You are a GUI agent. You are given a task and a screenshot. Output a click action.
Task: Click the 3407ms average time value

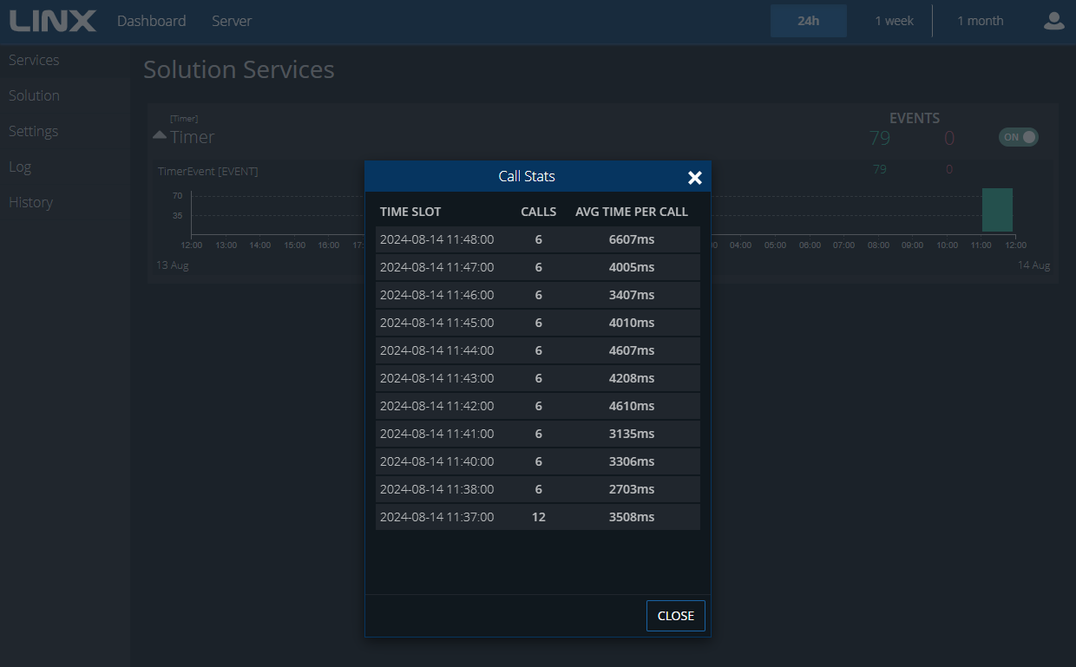pos(632,295)
